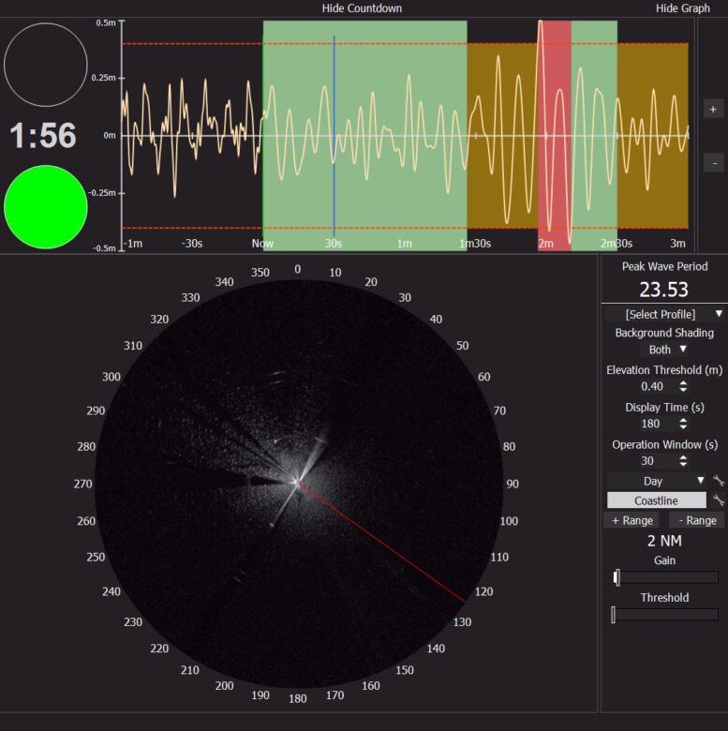Click the 180 bearing label on radar
Viewport: 728px width, 731px height.
click(297, 699)
